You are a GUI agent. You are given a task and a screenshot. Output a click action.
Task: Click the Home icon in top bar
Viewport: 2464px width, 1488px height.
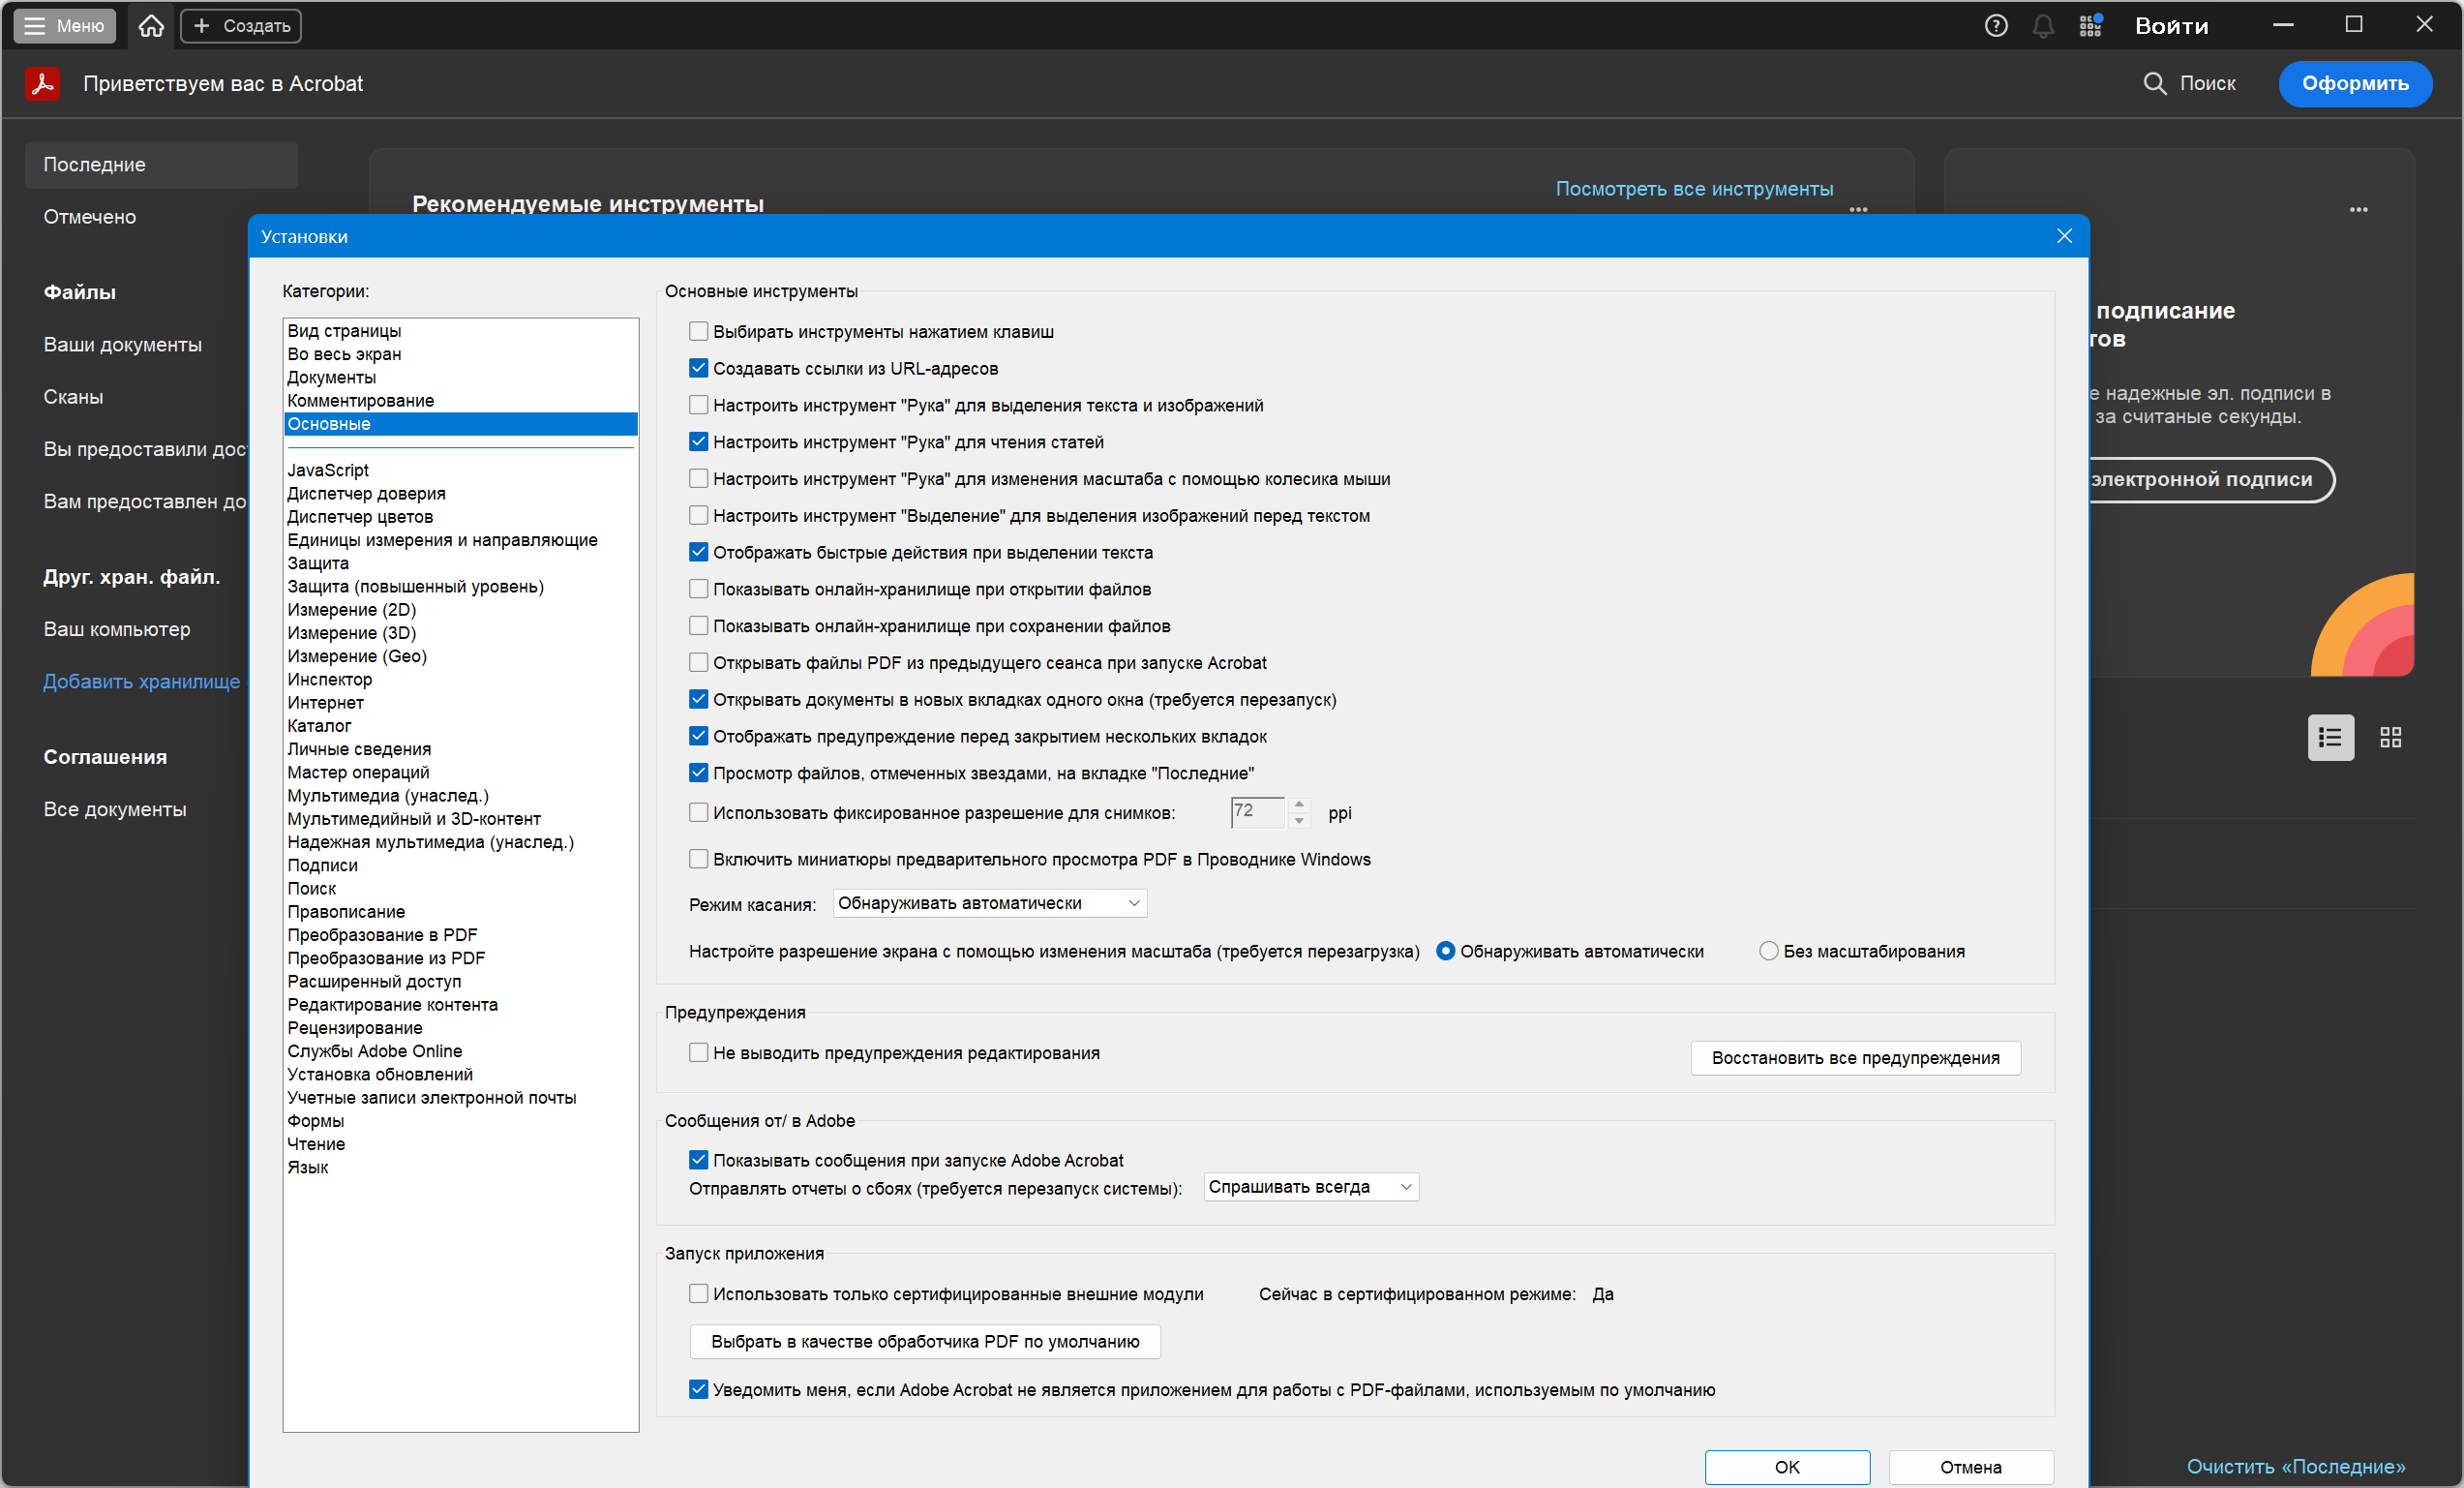[x=151, y=26]
